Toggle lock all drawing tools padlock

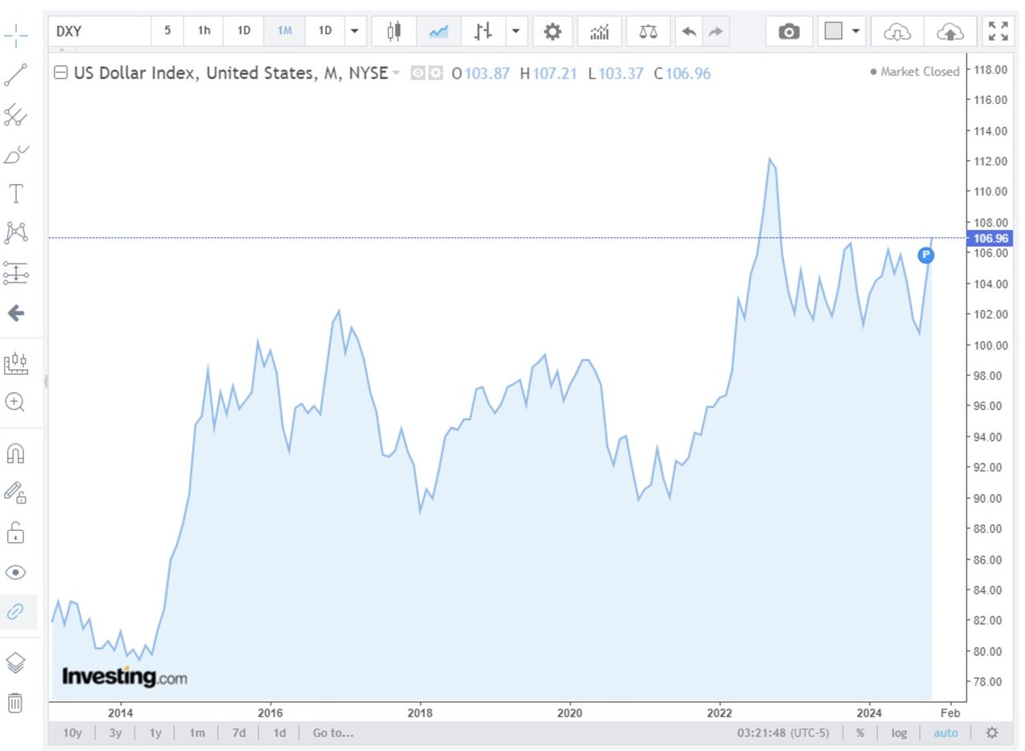tap(16, 532)
